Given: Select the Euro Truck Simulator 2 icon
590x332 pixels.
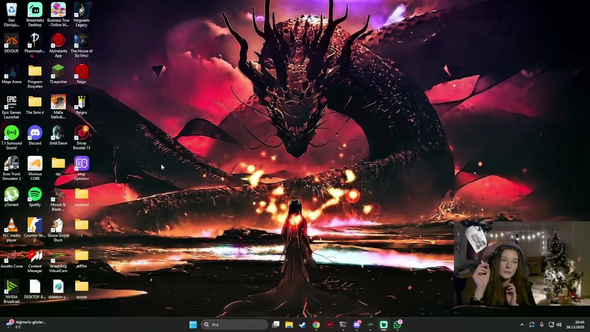Looking at the screenshot, I should [x=12, y=169].
